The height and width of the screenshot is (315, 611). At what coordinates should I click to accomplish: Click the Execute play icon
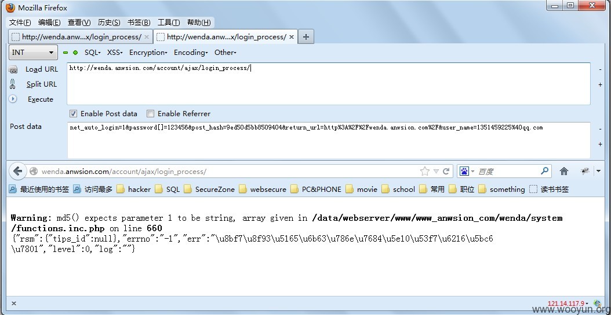pyautogui.click(x=13, y=99)
